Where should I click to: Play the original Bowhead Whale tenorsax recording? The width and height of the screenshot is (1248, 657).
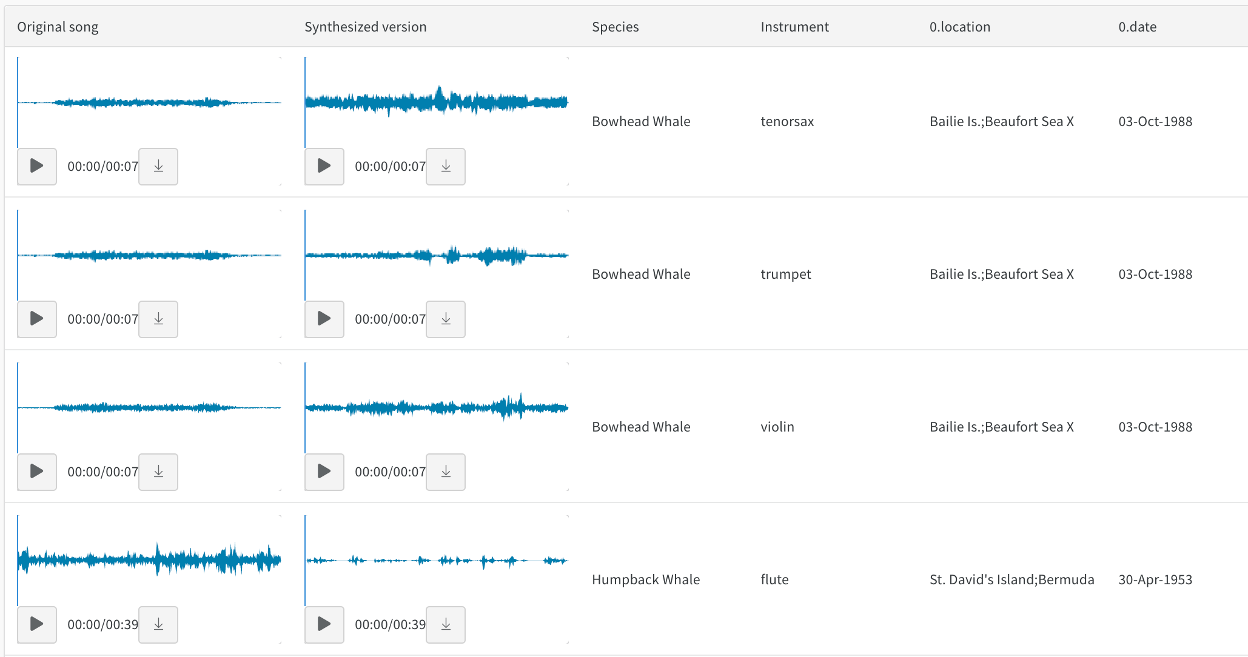click(36, 167)
